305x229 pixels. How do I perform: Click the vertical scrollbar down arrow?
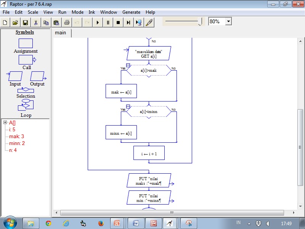(300, 206)
